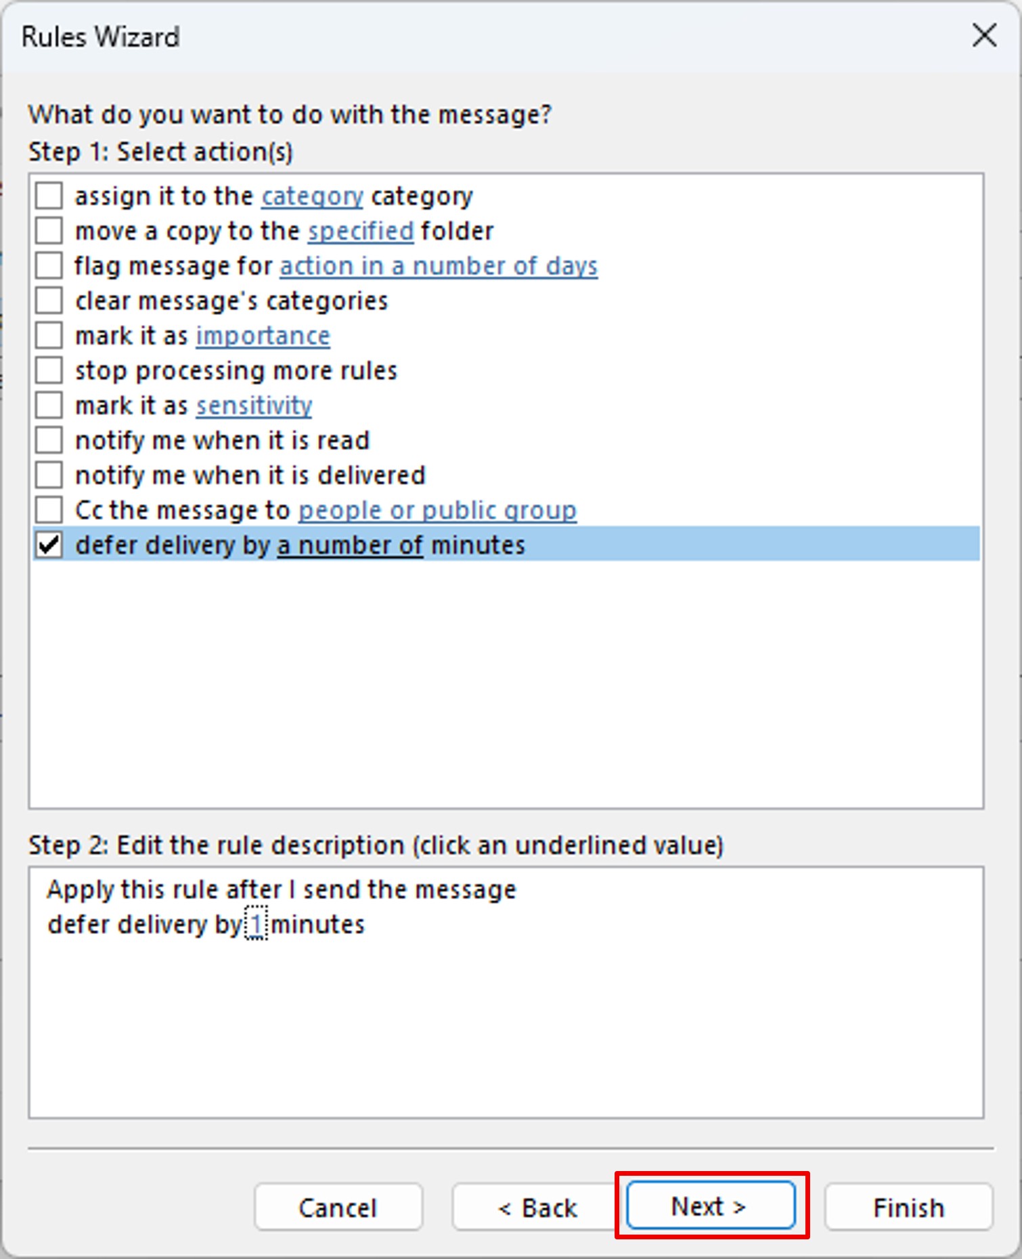The image size is (1022, 1259).
Task: Check 'assign it to the category' checkbox
Action: (x=49, y=196)
